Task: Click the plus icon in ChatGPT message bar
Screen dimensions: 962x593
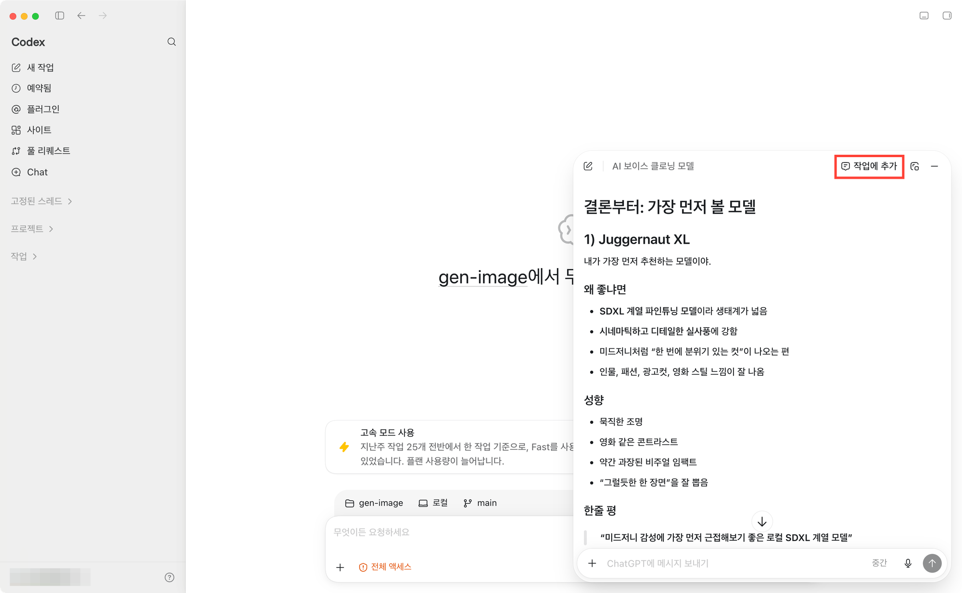Action: [592, 563]
